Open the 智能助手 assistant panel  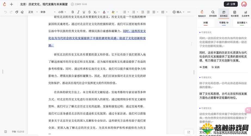point(202,14)
